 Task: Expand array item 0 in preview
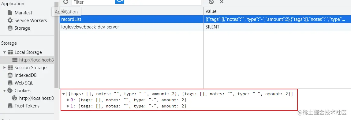(x=68, y=100)
